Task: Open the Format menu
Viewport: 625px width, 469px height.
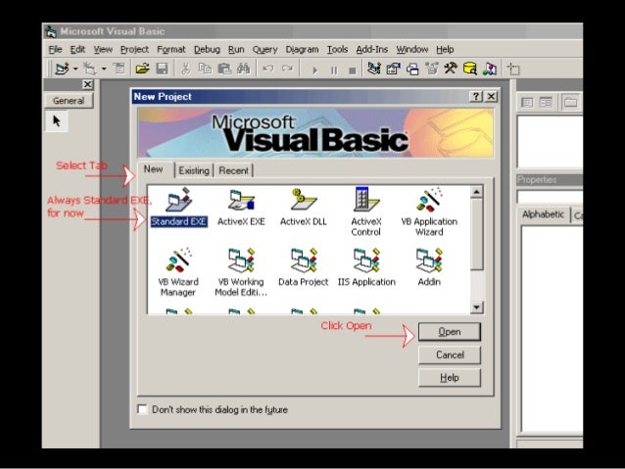Action: [x=171, y=49]
